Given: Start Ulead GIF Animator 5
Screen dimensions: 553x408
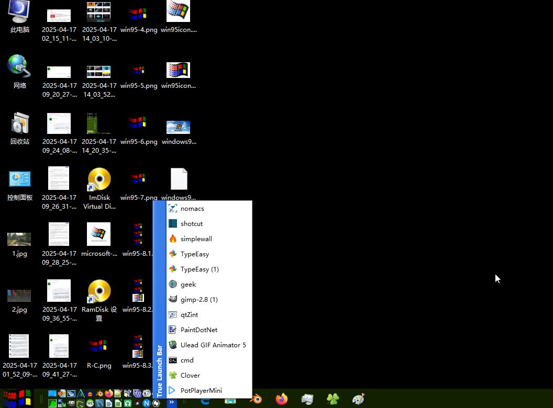Looking at the screenshot, I should coord(213,345).
